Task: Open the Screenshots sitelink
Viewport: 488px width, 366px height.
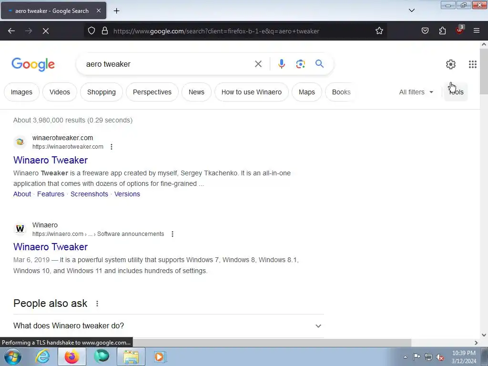Action: pyautogui.click(x=89, y=194)
